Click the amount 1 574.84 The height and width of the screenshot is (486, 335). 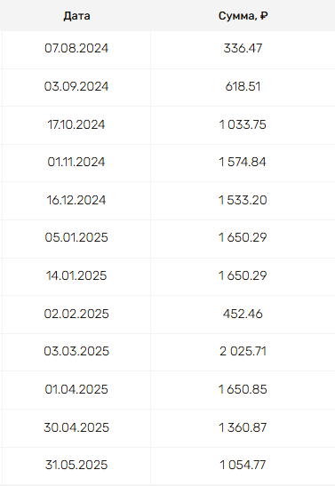click(243, 162)
